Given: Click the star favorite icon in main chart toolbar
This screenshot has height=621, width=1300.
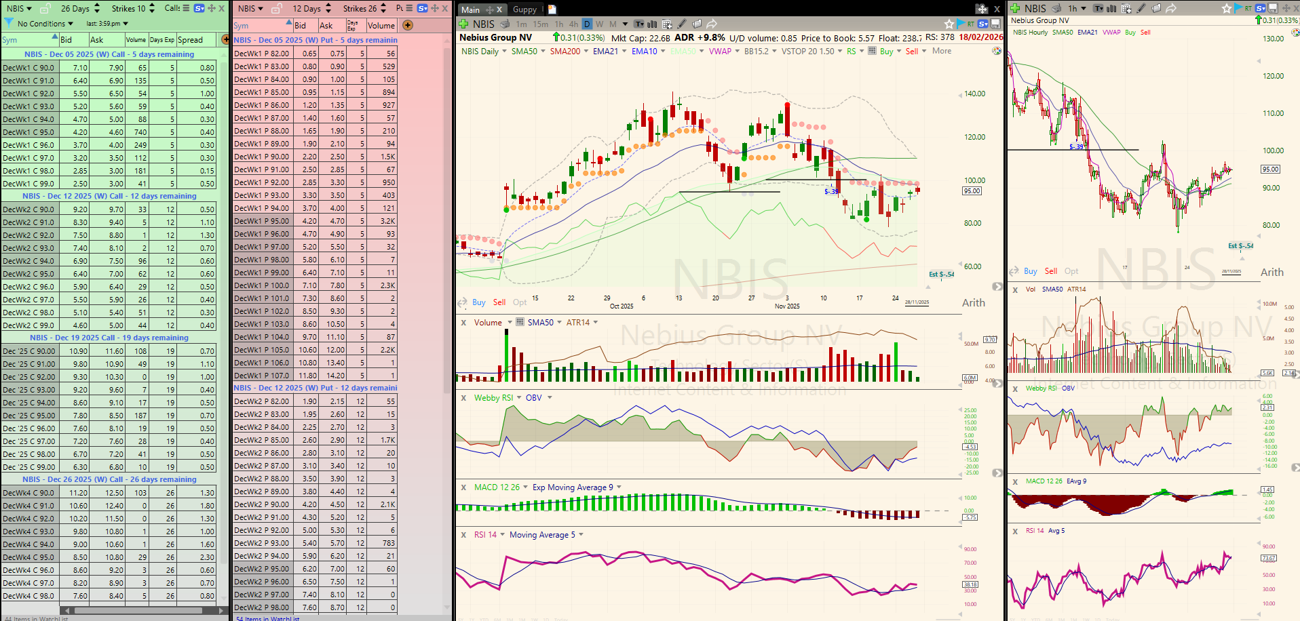Looking at the screenshot, I should [949, 24].
